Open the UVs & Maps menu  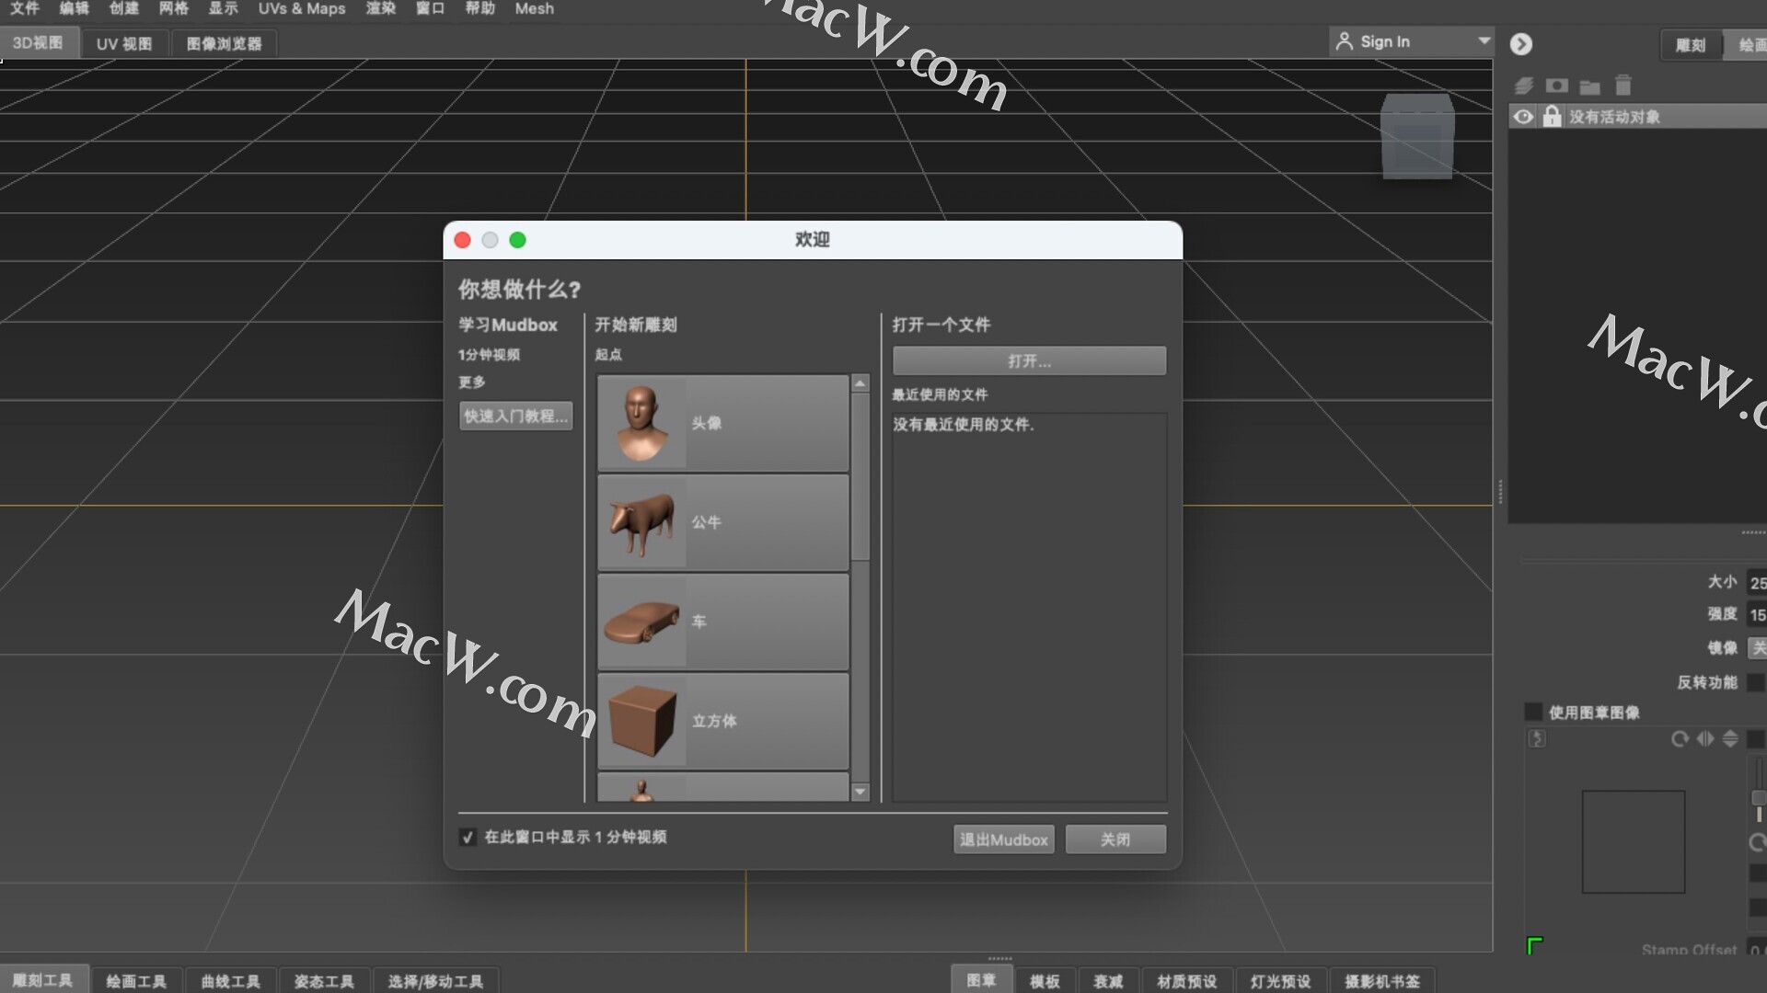click(302, 8)
